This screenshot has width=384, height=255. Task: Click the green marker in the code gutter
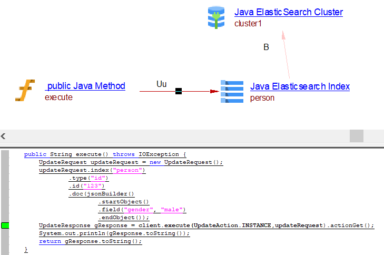(5, 225)
